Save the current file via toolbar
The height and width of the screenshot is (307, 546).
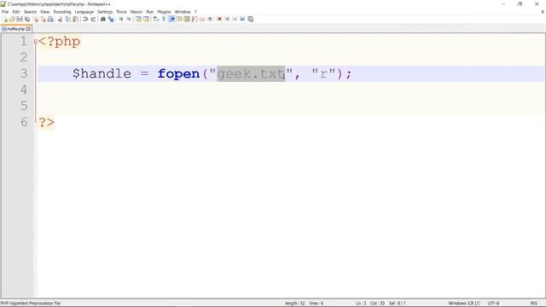tap(20, 19)
